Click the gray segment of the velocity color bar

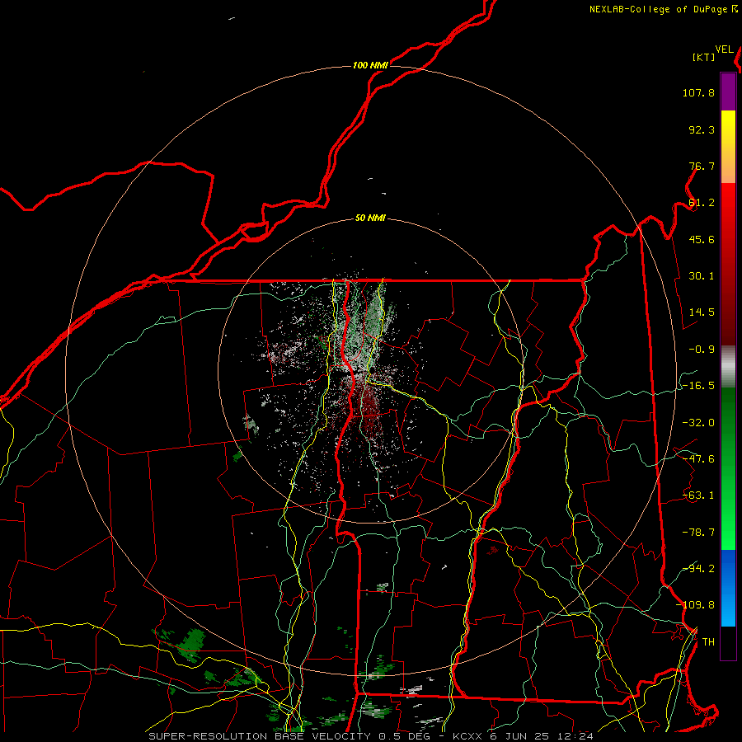(728, 367)
